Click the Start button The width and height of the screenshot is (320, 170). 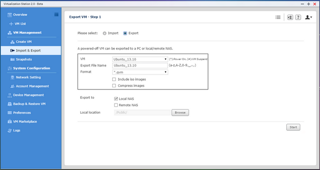coord(293,127)
